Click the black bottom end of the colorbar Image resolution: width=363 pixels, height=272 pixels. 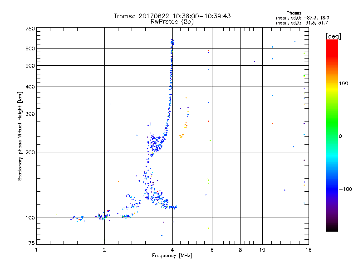[x=332, y=228]
